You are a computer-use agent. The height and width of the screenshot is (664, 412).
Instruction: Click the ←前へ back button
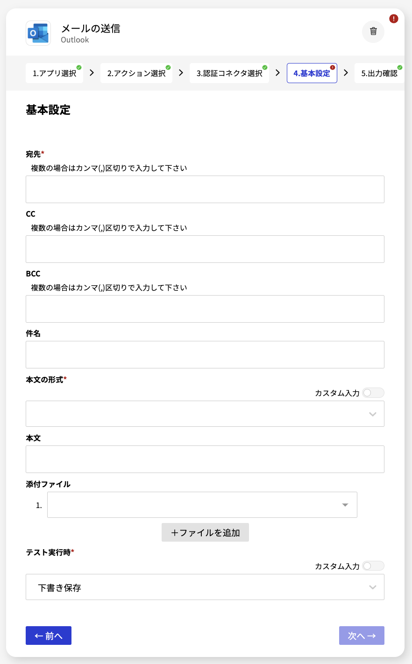[x=49, y=636]
